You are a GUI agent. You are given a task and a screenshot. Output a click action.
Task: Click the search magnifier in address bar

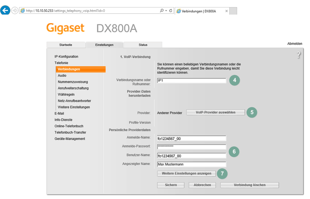click(162, 11)
